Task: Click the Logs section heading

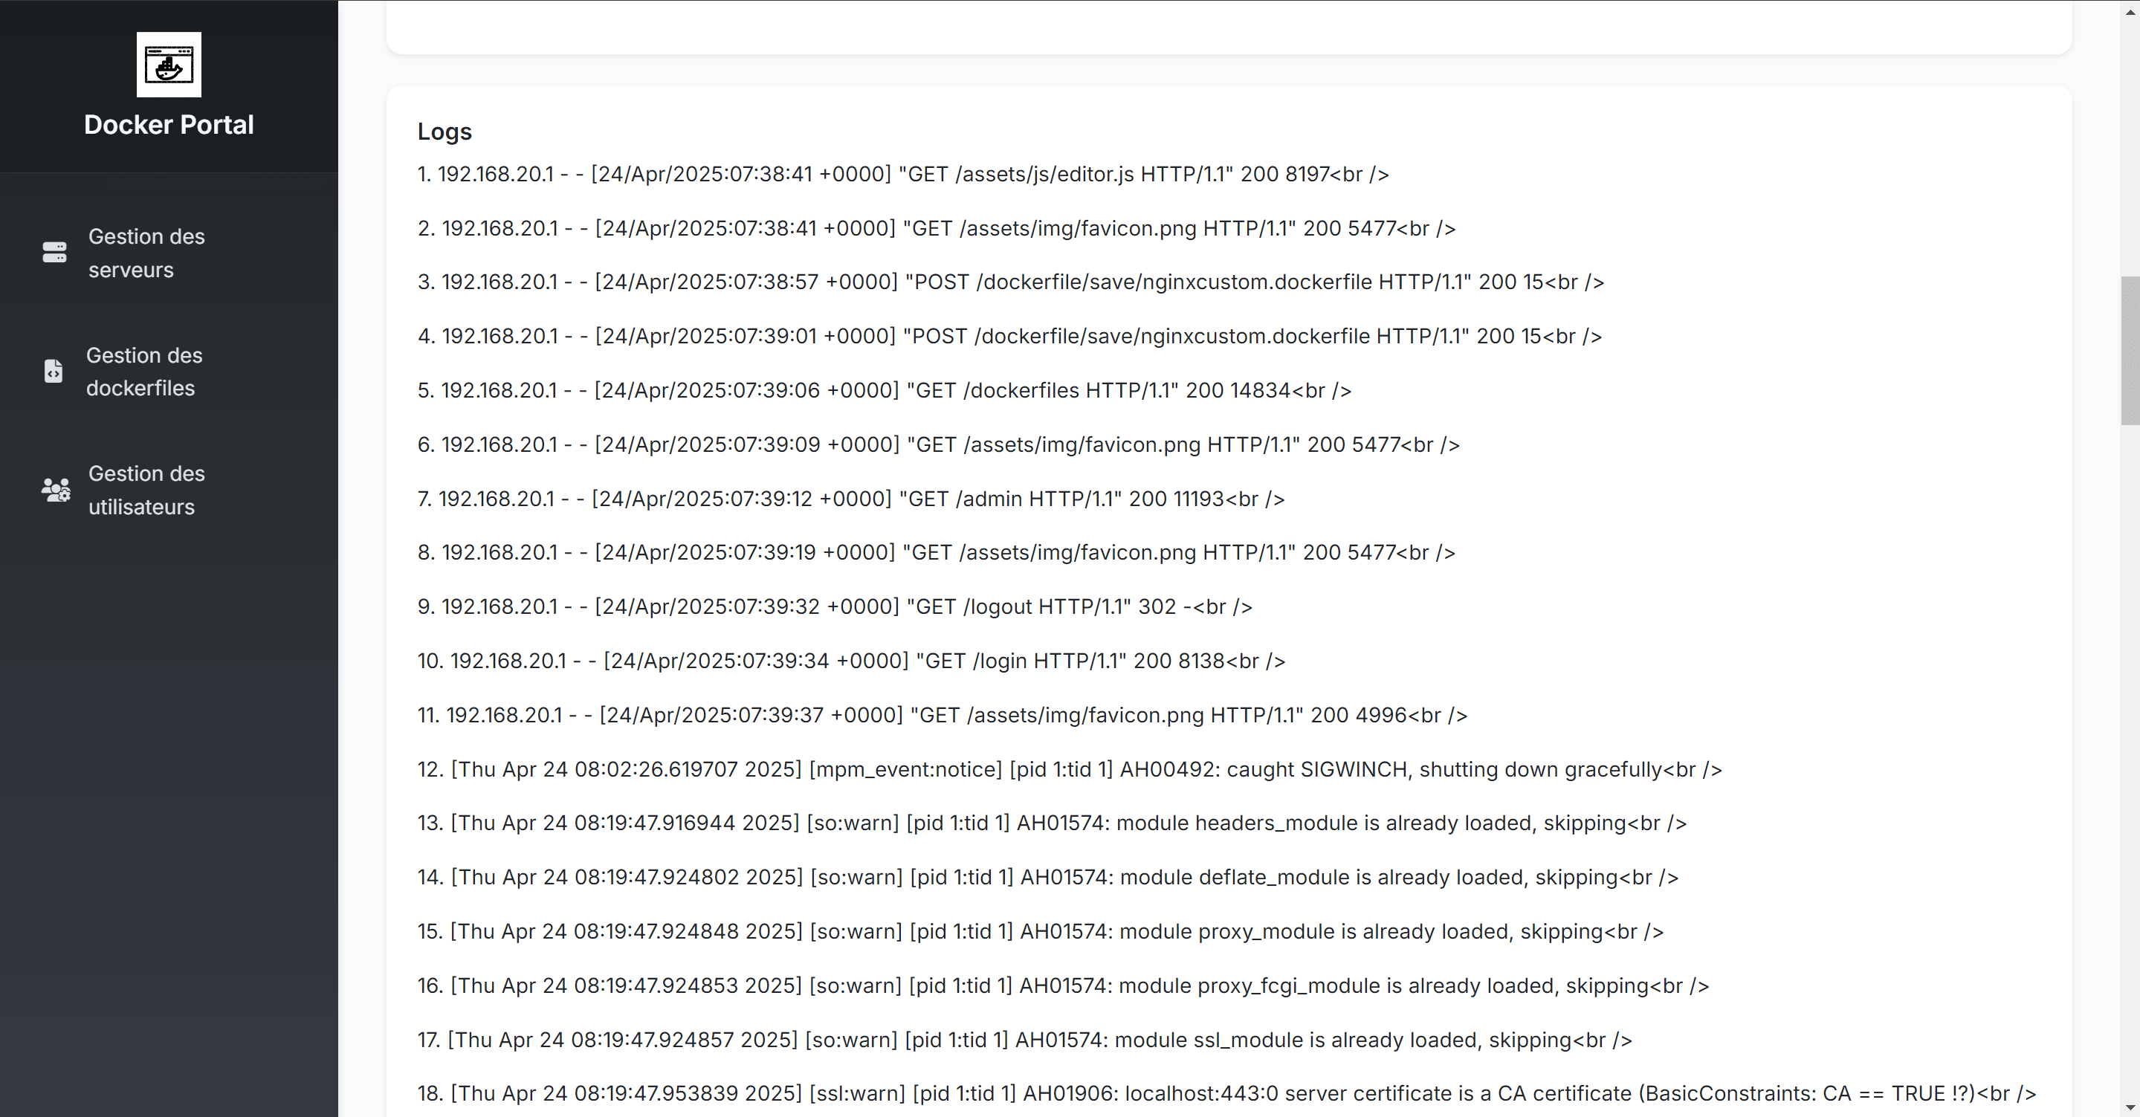Action: point(445,132)
